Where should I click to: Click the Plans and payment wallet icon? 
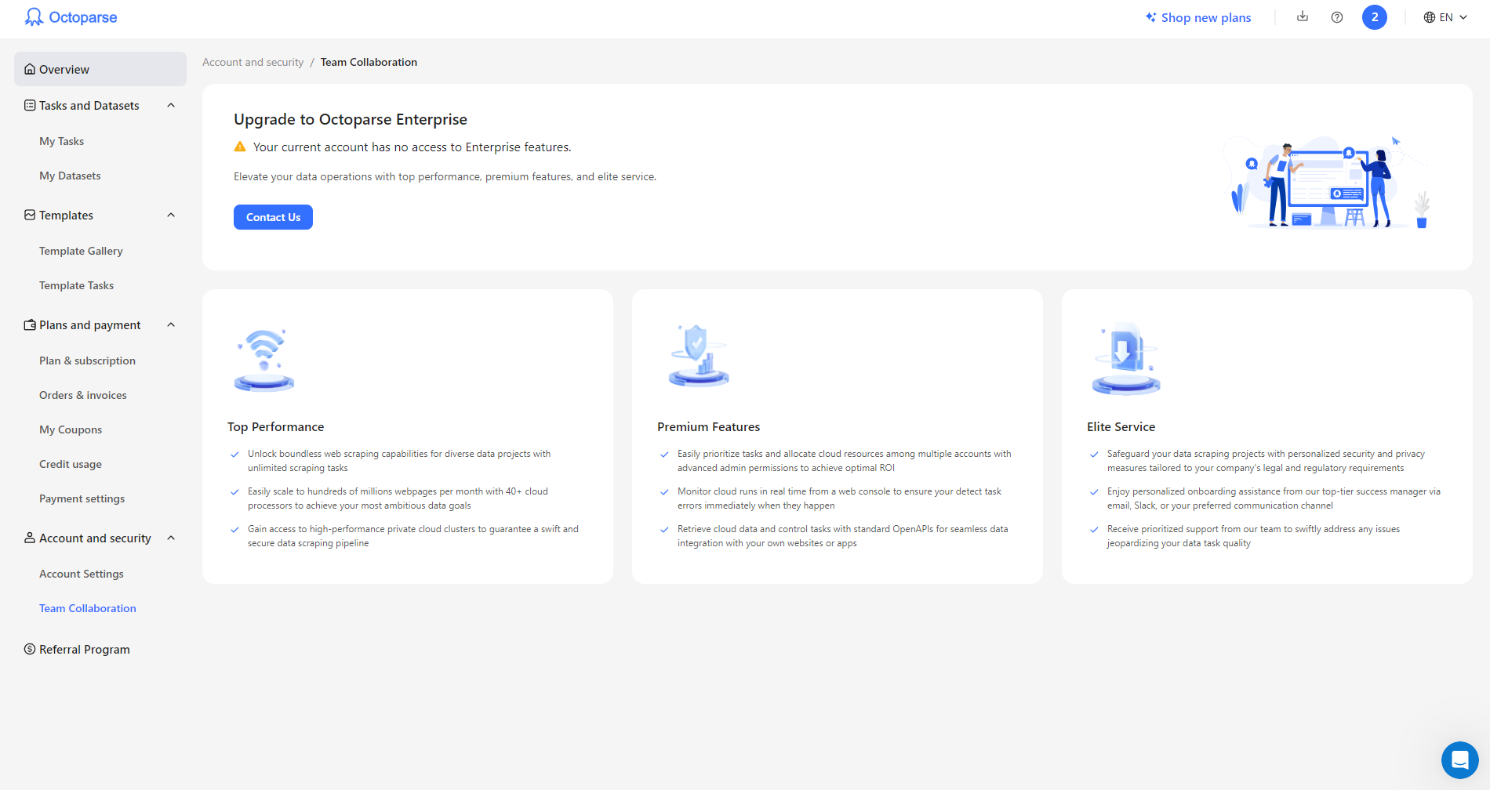(30, 324)
